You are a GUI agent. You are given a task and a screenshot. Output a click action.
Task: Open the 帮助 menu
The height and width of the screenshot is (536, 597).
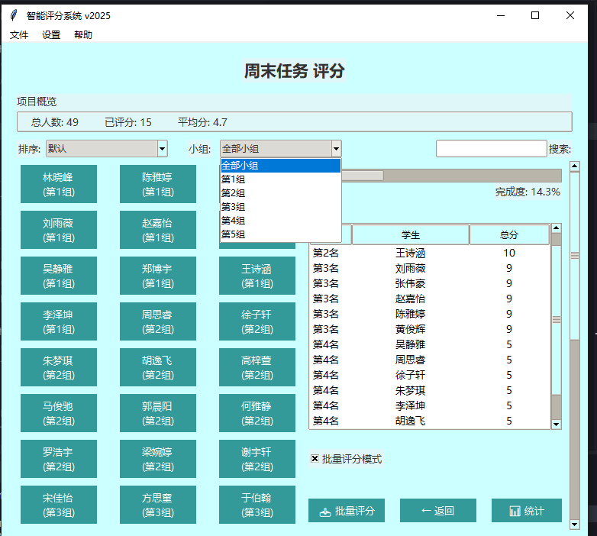(83, 35)
